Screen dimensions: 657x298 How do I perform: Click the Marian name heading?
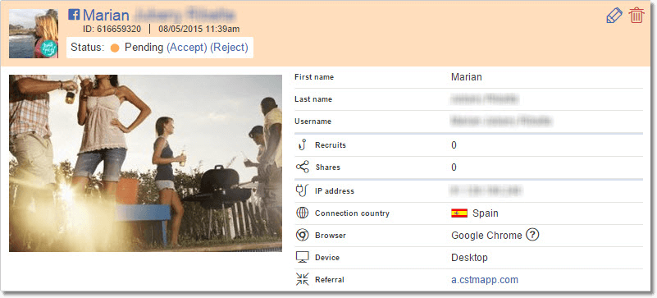click(106, 15)
